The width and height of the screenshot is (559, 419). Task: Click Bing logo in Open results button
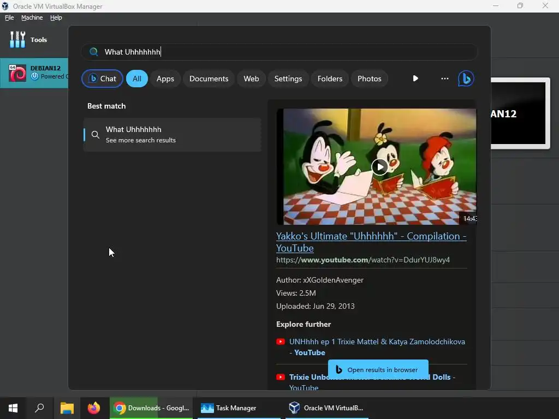point(338,370)
